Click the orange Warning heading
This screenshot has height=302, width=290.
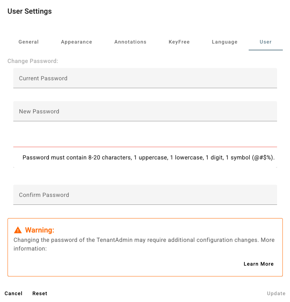(40, 230)
